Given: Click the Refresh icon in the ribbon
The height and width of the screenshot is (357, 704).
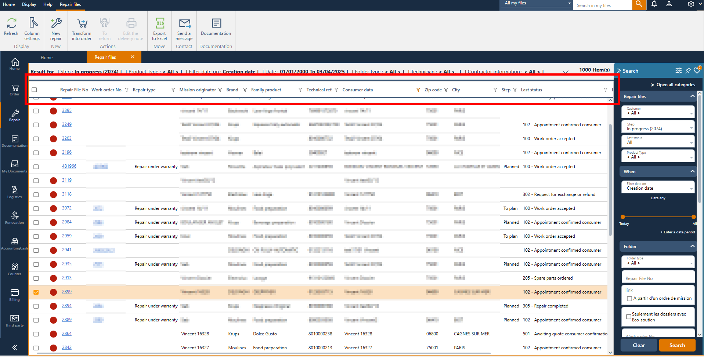Looking at the screenshot, I should coord(11,23).
